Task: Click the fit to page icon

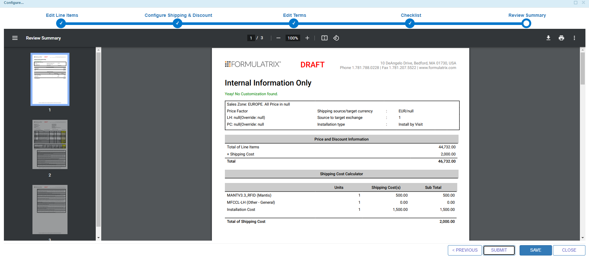Action: 324,38
